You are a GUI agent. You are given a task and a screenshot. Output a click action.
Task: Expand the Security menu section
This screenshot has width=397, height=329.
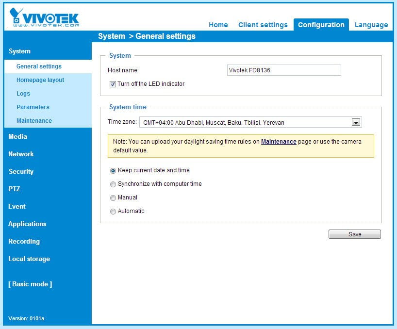tap(21, 171)
